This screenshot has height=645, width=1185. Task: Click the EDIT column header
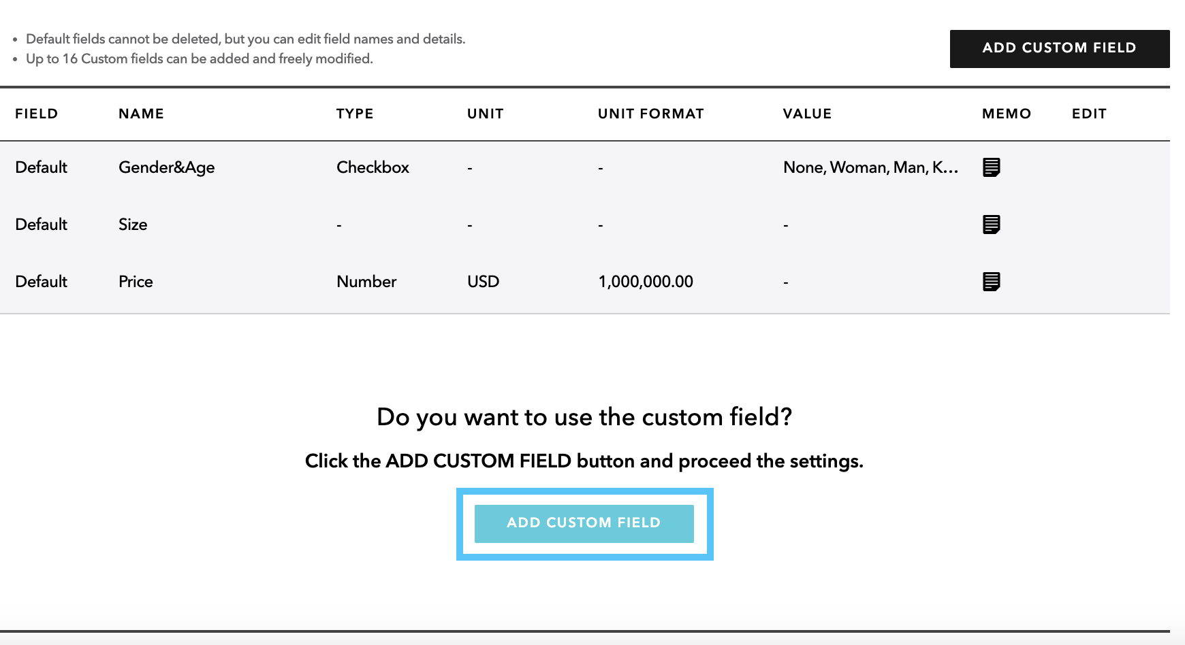[x=1089, y=114]
